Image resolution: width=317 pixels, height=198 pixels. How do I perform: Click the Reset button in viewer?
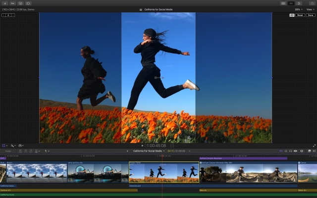(x=301, y=15)
